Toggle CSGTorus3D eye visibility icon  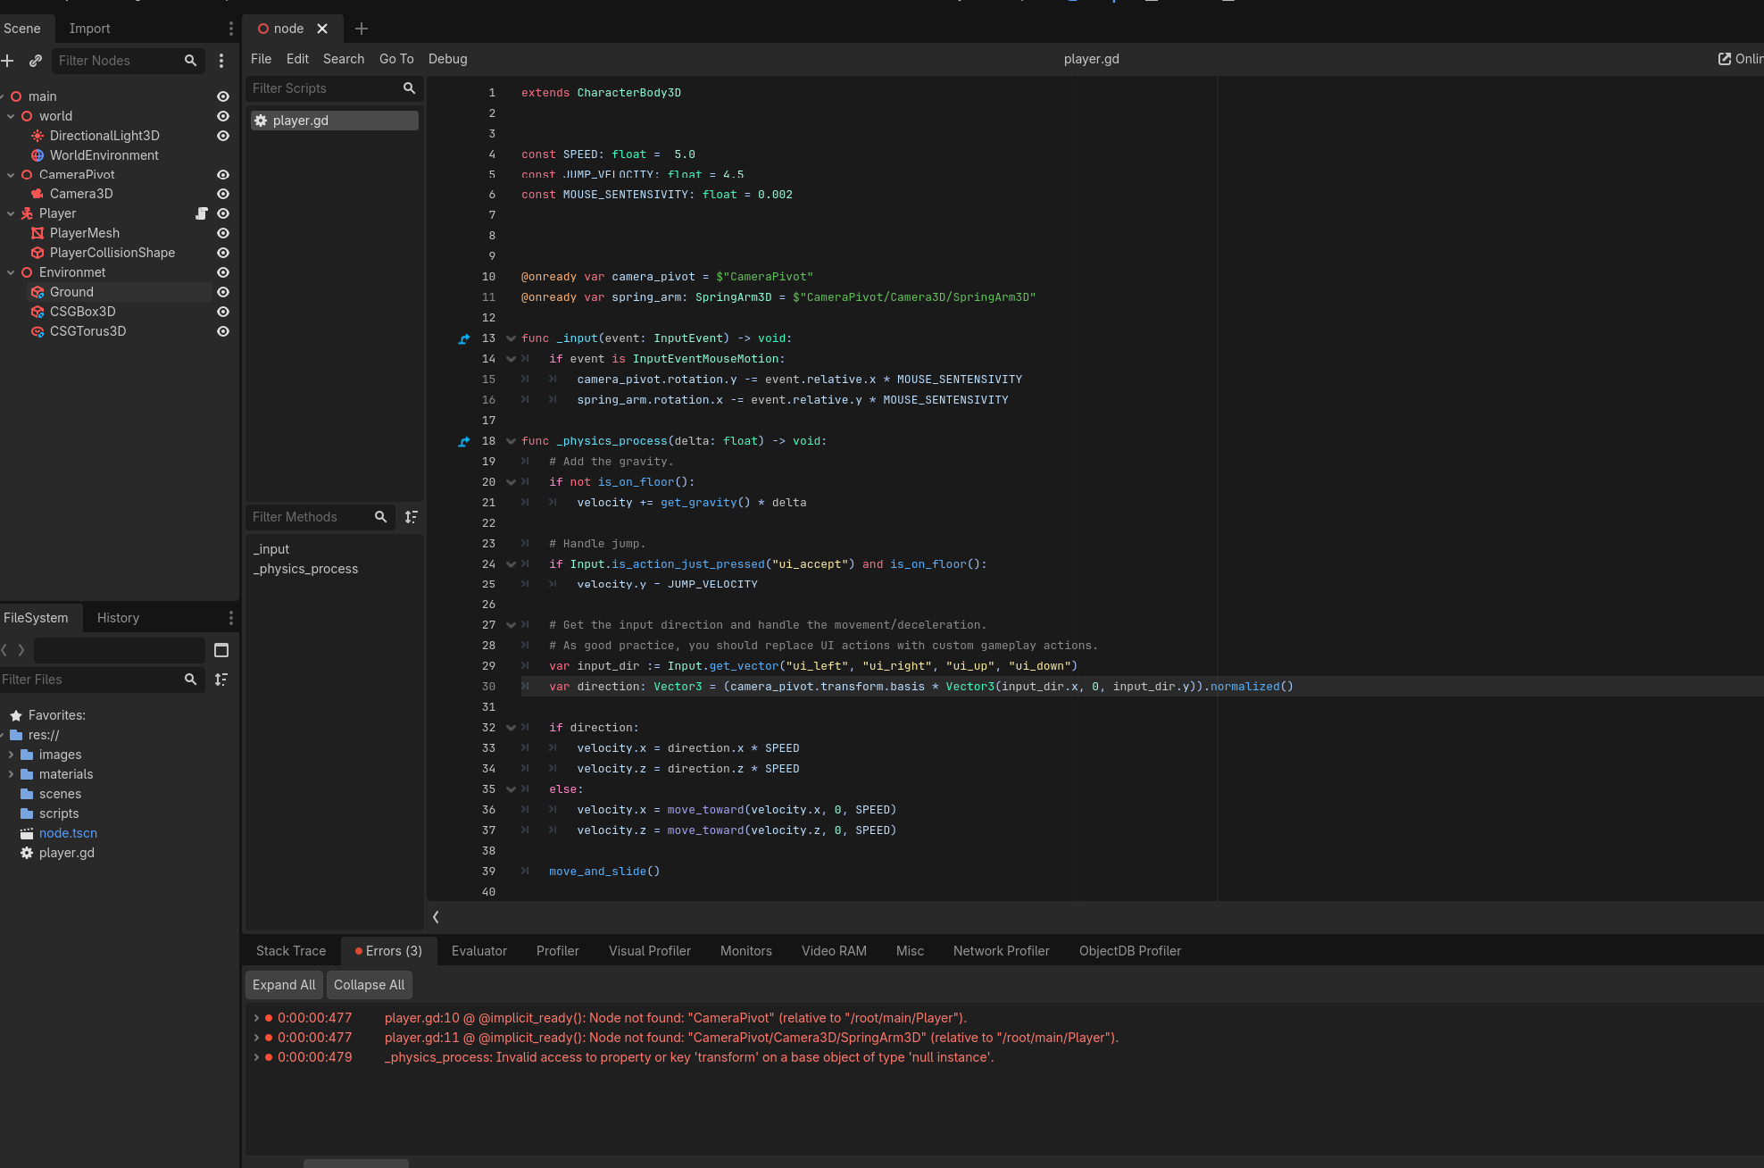coord(223,331)
